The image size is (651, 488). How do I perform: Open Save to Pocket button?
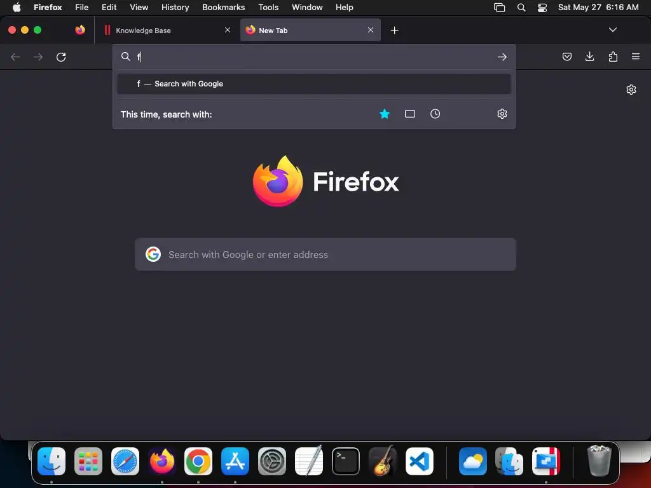566,57
